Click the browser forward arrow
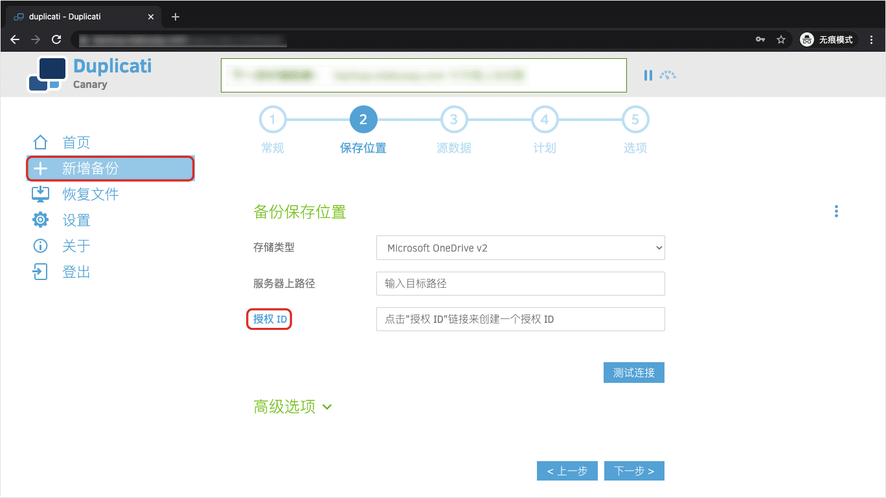The height and width of the screenshot is (498, 886). click(x=36, y=39)
